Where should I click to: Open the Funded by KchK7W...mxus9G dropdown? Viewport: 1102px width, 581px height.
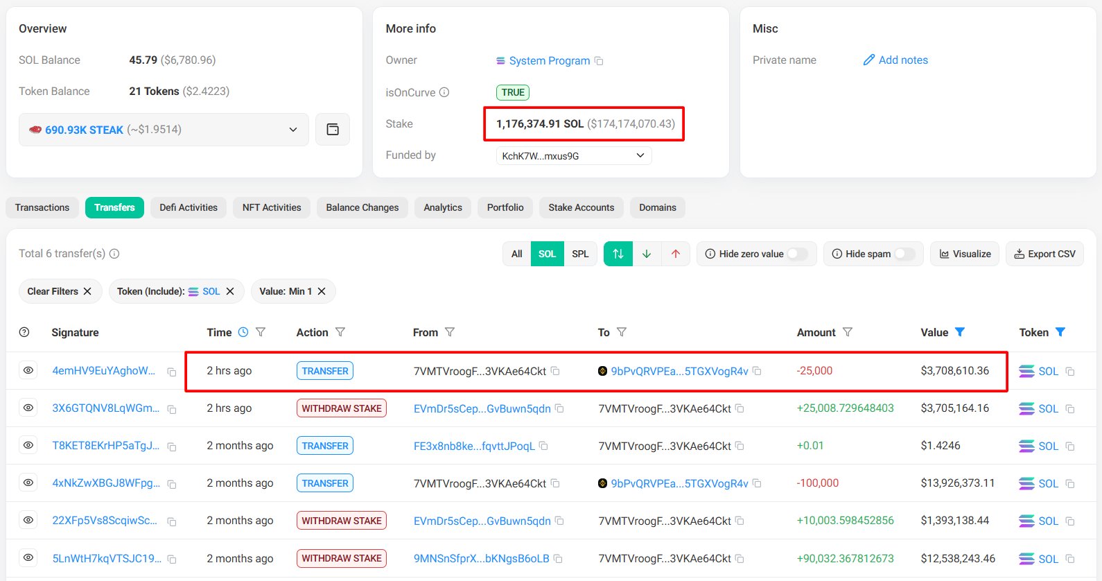[x=640, y=155]
